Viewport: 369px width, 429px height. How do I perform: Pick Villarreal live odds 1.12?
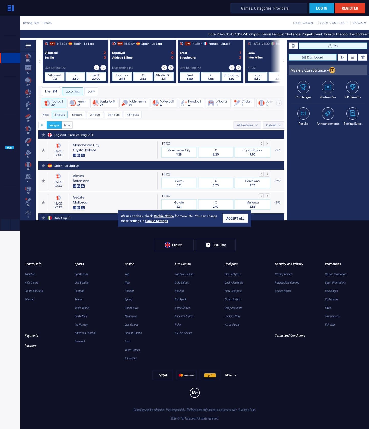[x=55, y=77]
